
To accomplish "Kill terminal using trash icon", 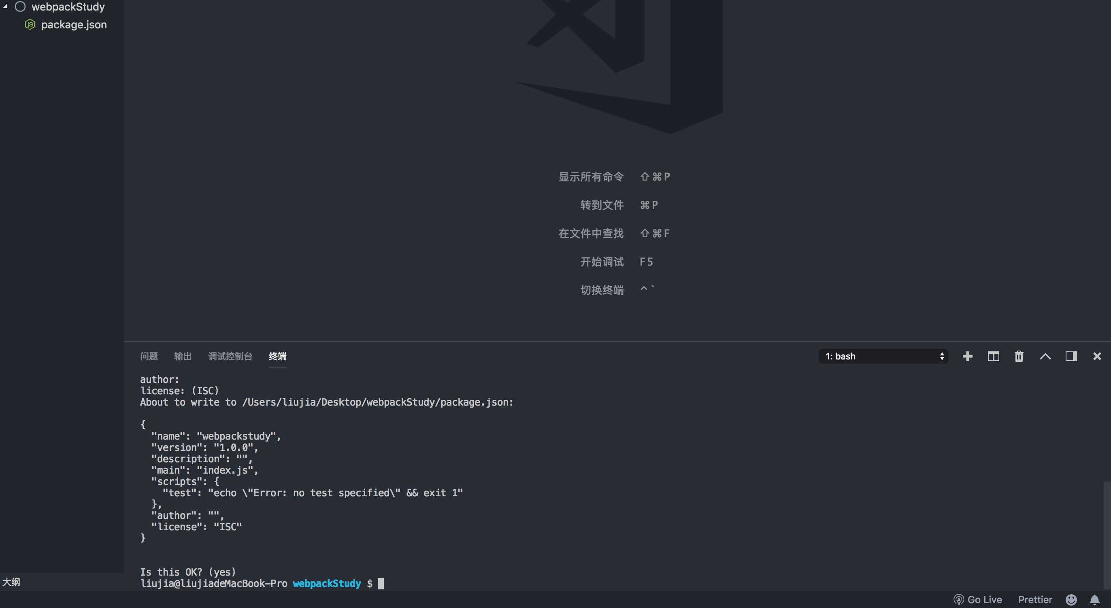I will coord(1019,356).
